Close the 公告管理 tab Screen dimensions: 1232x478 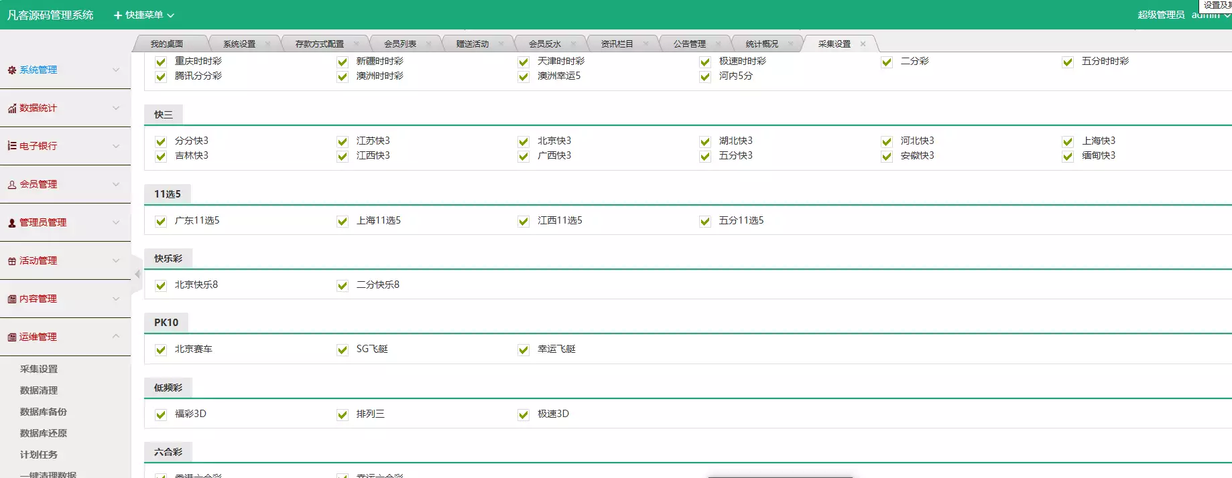coord(718,44)
